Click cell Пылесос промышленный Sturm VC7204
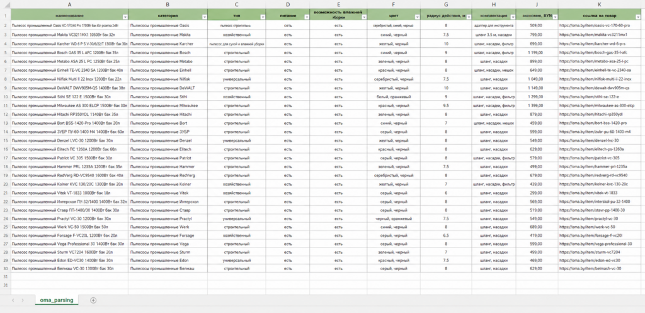This screenshot has height=313, width=645. (69, 252)
